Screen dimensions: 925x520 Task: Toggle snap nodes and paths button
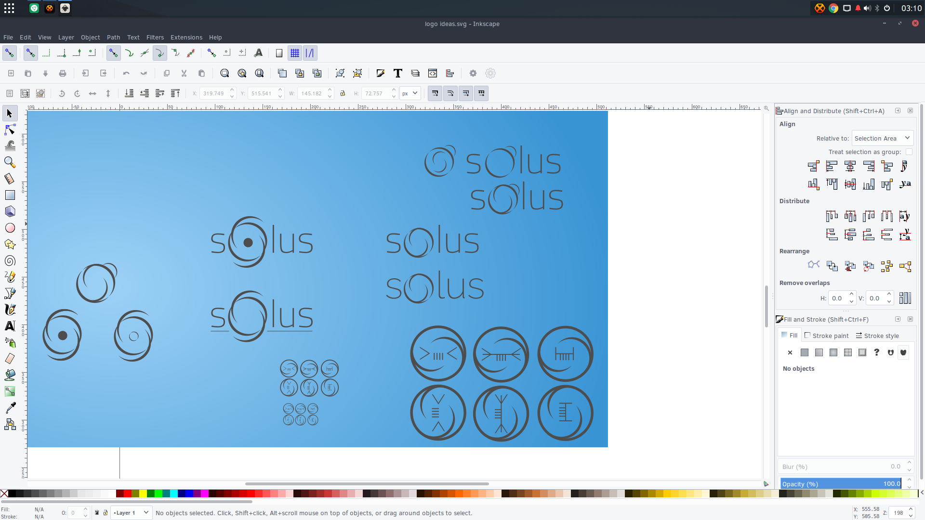pos(113,53)
